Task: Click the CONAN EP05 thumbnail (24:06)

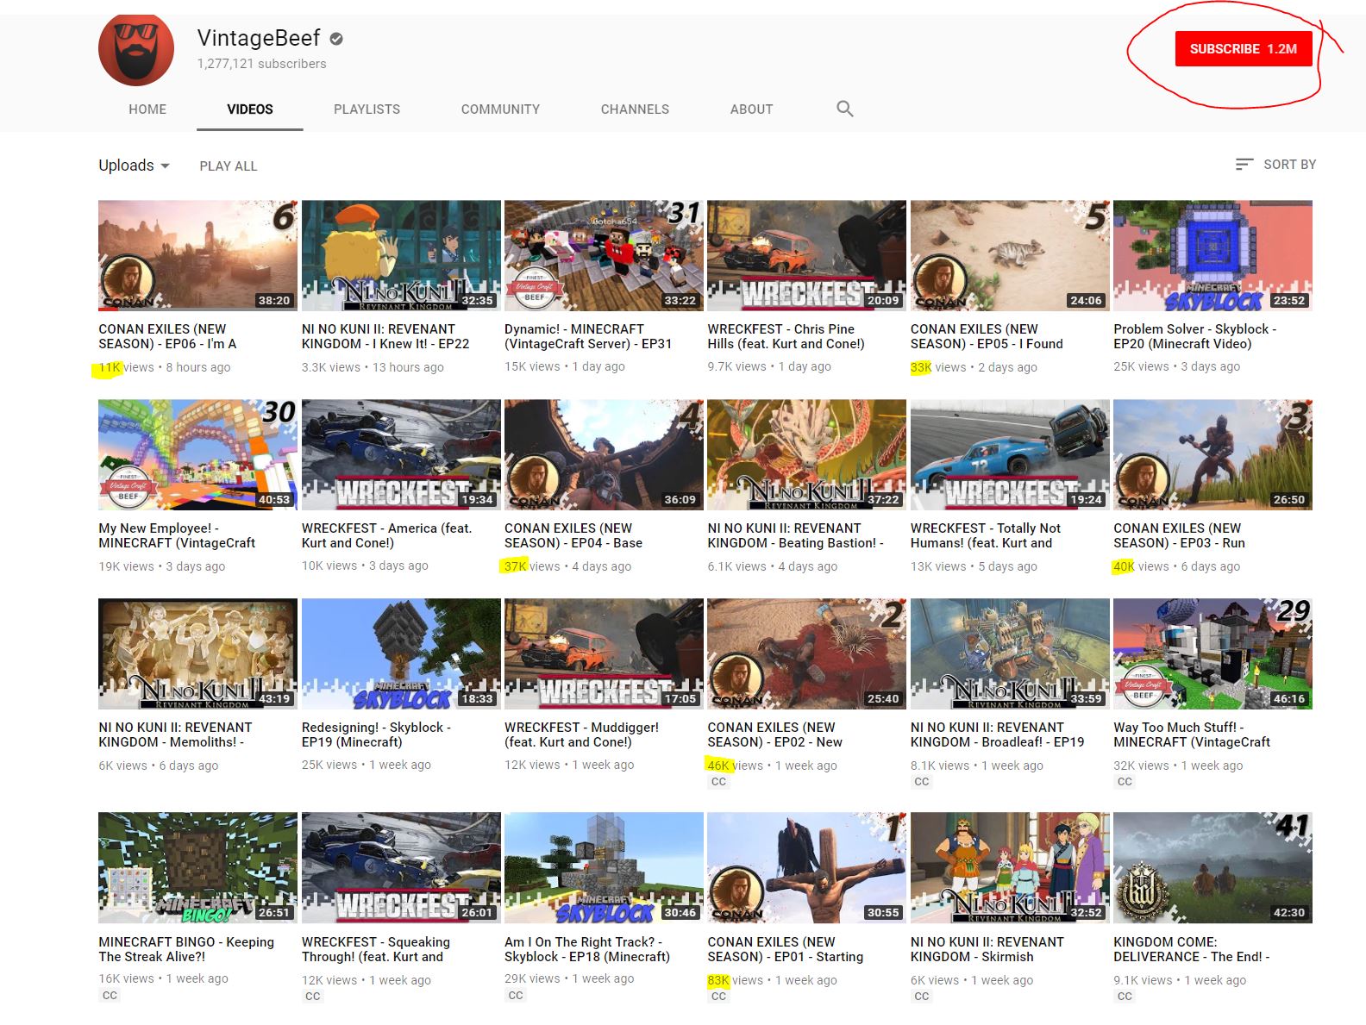Action: (x=1010, y=256)
